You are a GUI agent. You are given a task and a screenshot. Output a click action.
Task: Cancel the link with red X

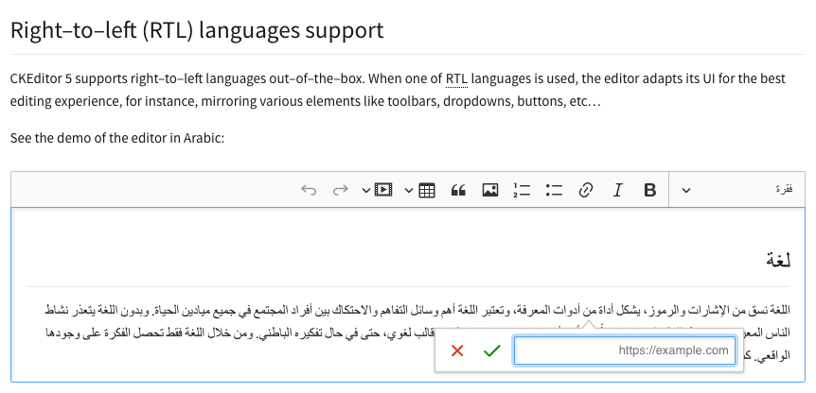click(457, 350)
